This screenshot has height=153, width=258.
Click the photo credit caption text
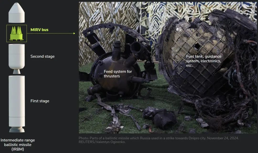[x=159, y=140]
